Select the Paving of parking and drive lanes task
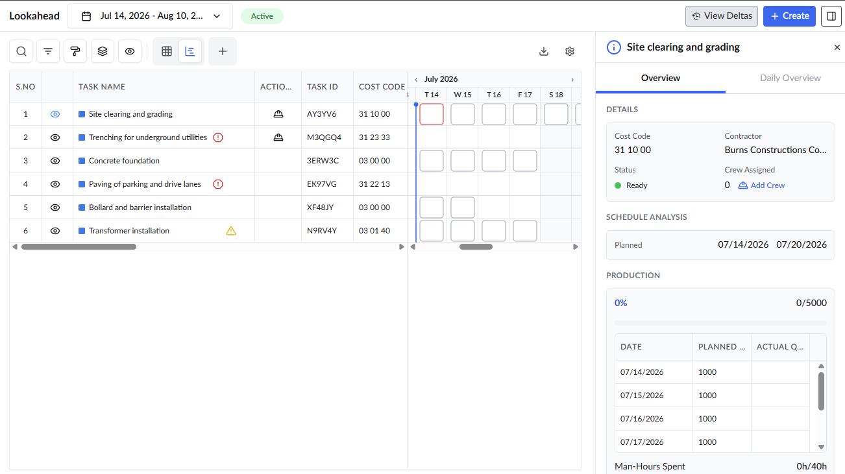This screenshot has height=474, width=845. 145,184
